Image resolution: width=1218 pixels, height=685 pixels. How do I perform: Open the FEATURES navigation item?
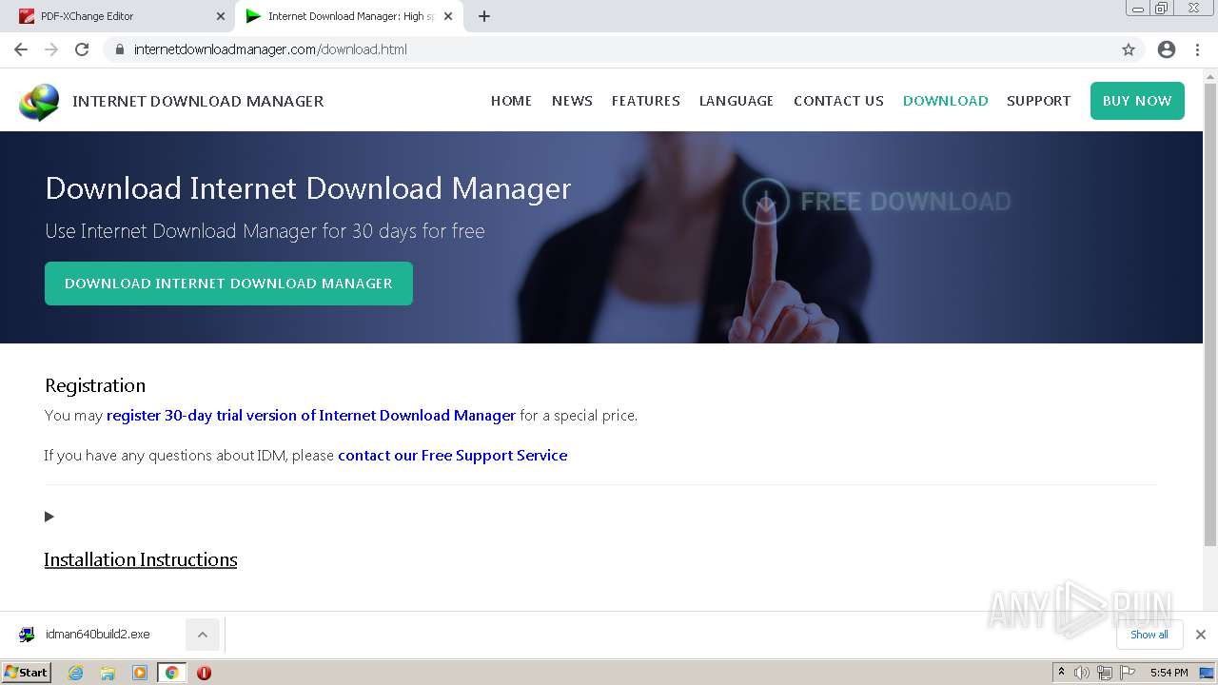pyautogui.click(x=645, y=101)
